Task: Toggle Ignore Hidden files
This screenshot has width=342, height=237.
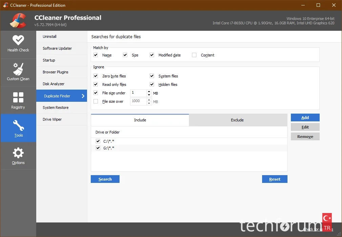Action: pos(152,84)
